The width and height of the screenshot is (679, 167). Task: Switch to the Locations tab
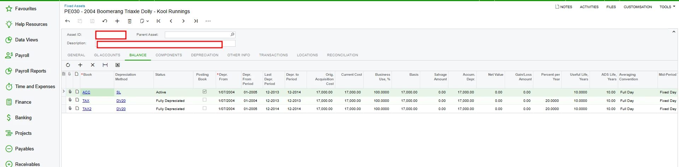[307, 55]
